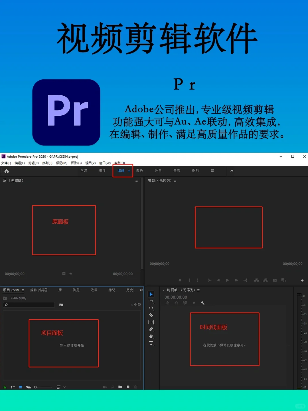Open the sort options chevron in Project panel
Image resolution: width=308 pixels, height=411 pixels.
(x=64, y=387)
